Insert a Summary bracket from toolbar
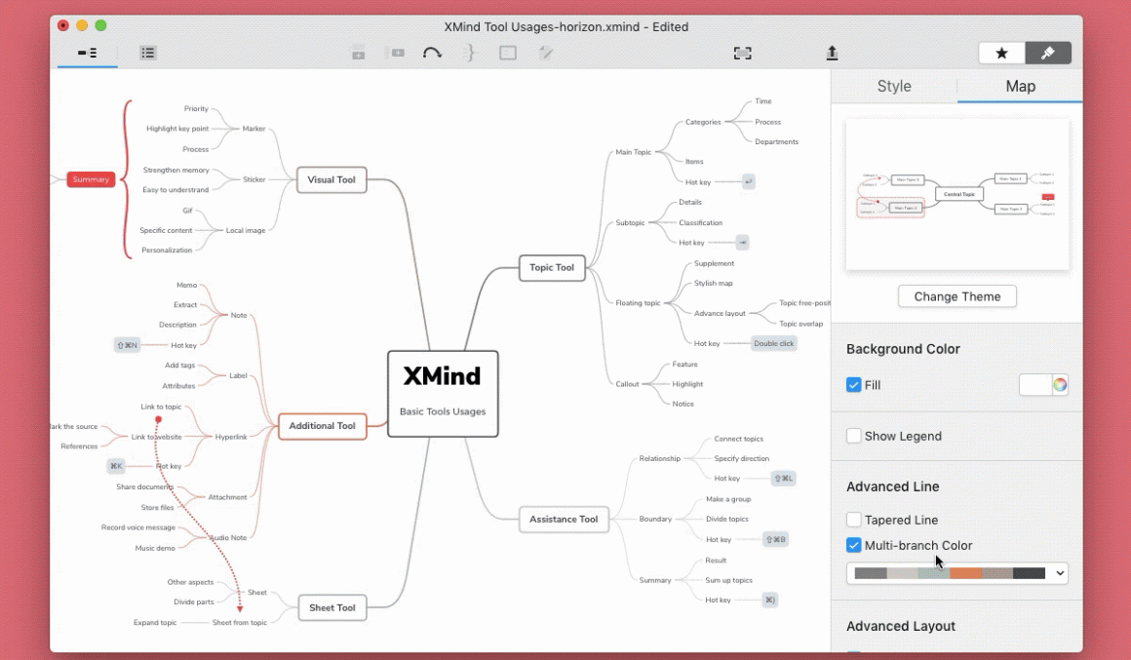This screenshot has height=660, width=1131. click(x=470, y=53)
